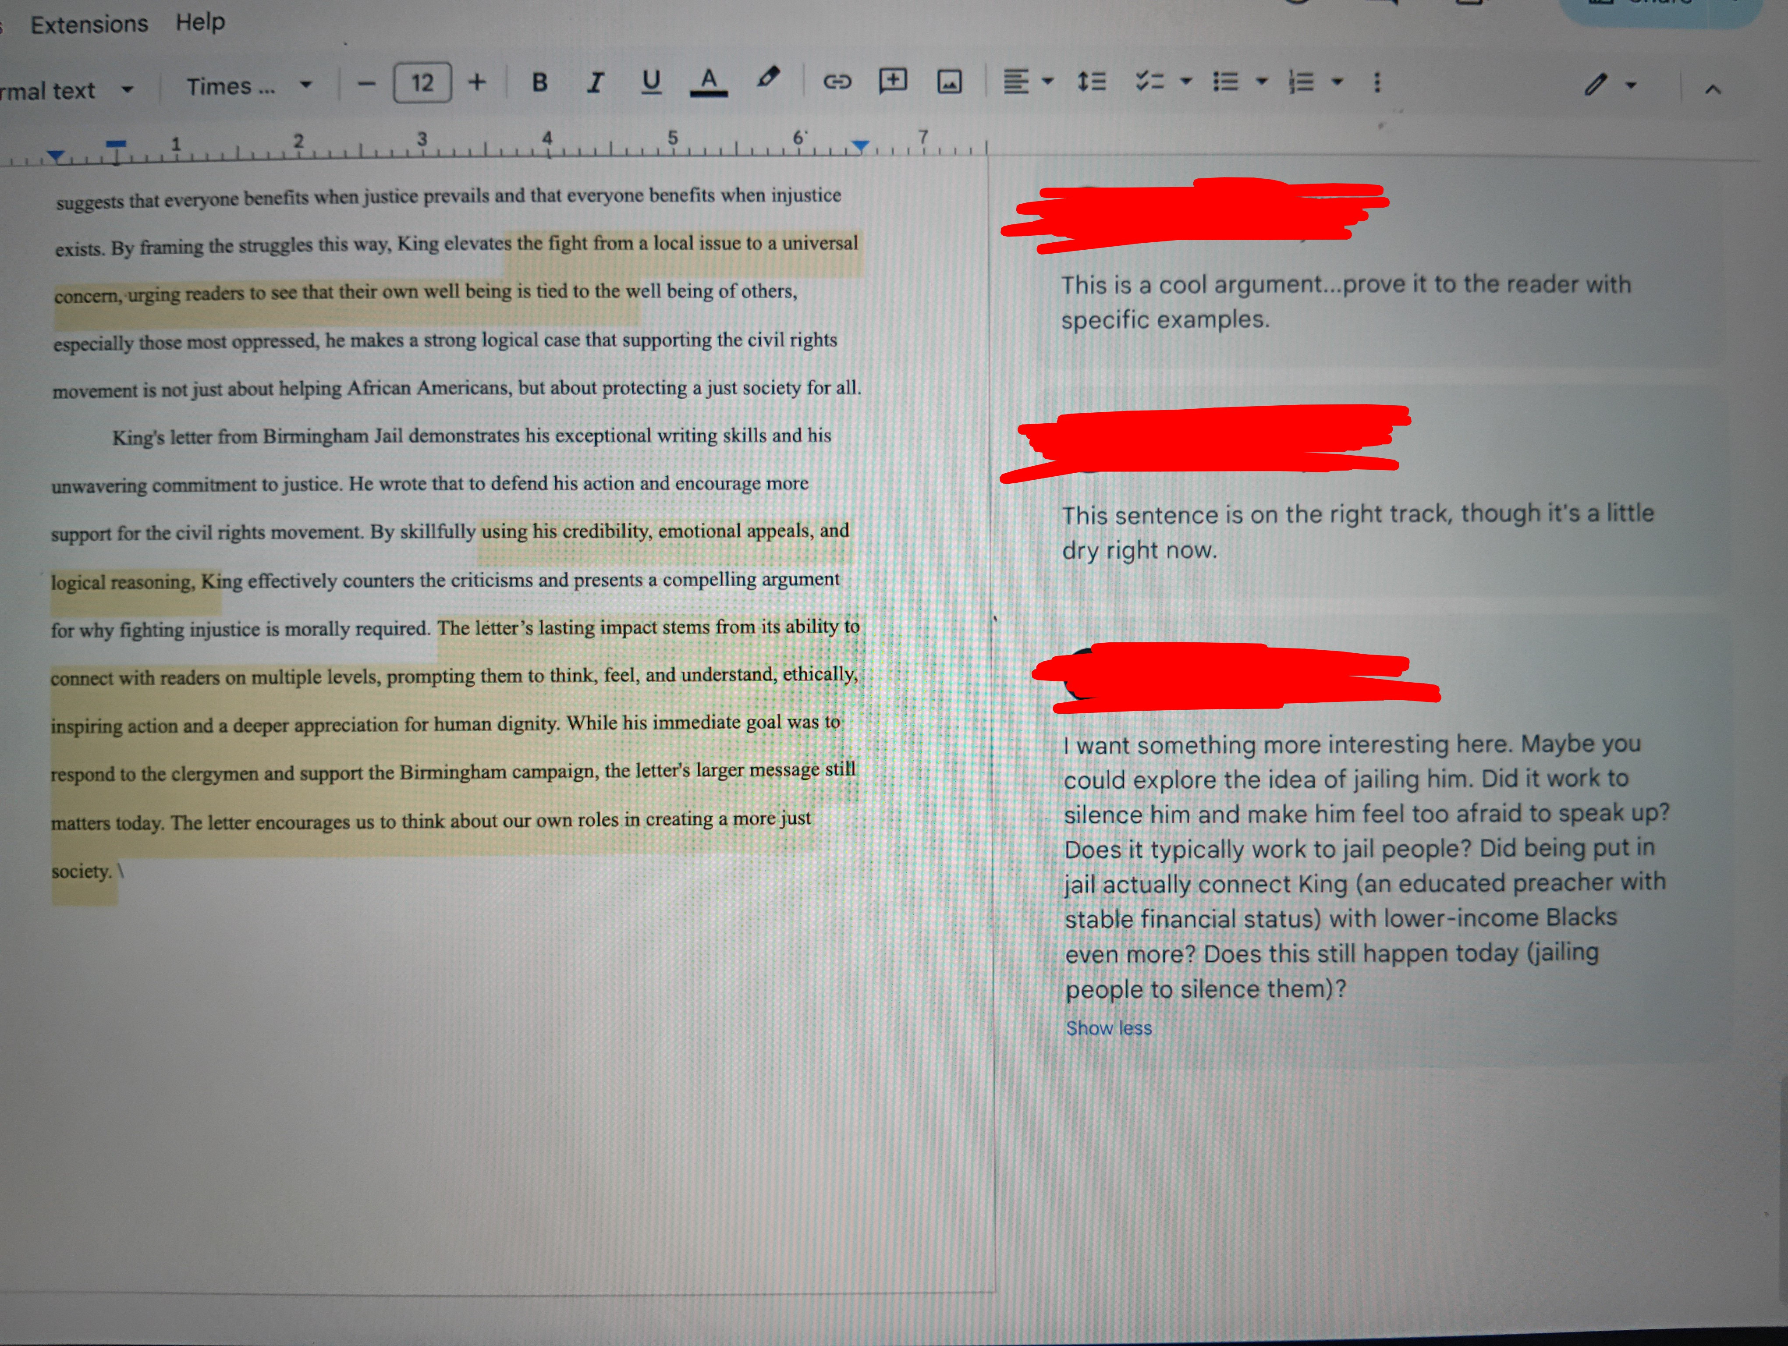Click the numbered list icon

[x=1301, y=81]
